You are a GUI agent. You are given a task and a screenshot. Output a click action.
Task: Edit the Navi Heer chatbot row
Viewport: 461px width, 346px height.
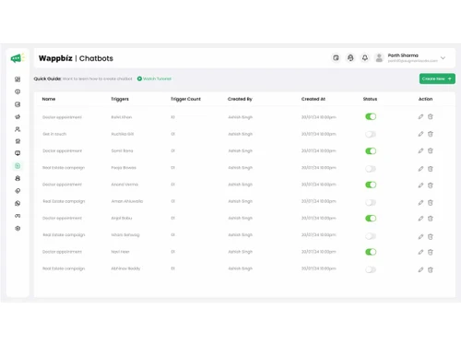(420, 252)
